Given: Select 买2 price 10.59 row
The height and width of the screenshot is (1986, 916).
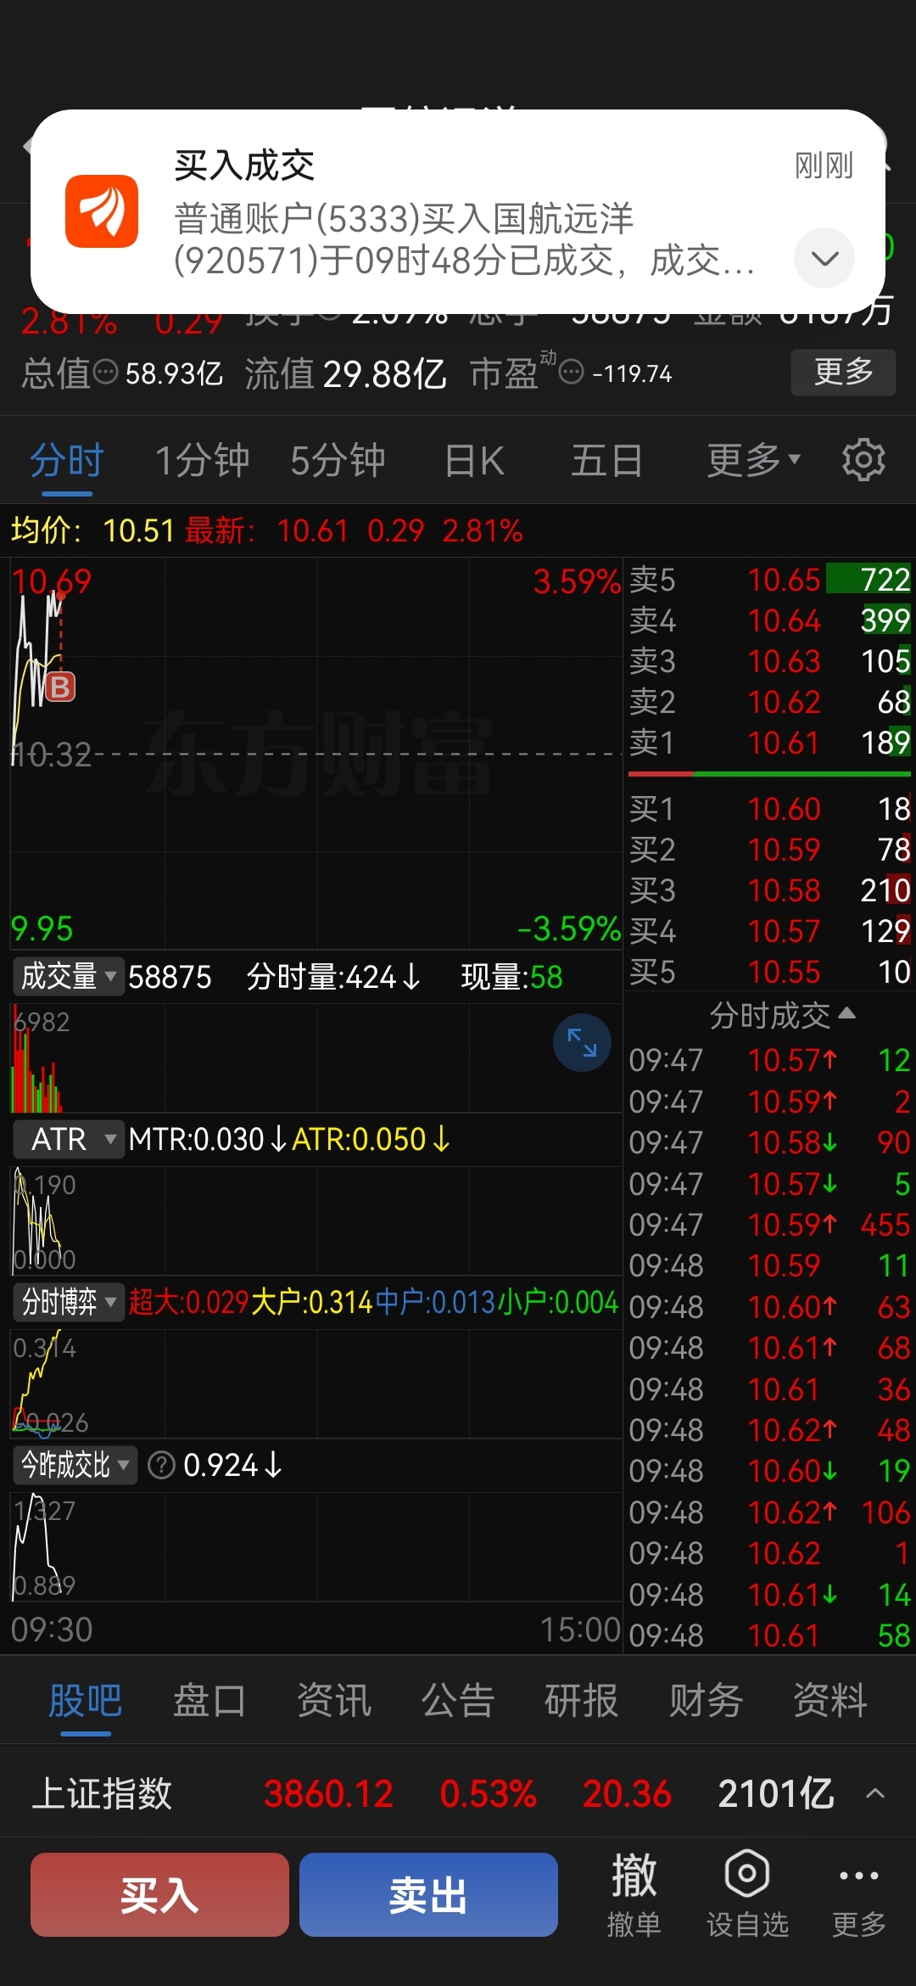Looking at the screenshot, I should point(770,850).
